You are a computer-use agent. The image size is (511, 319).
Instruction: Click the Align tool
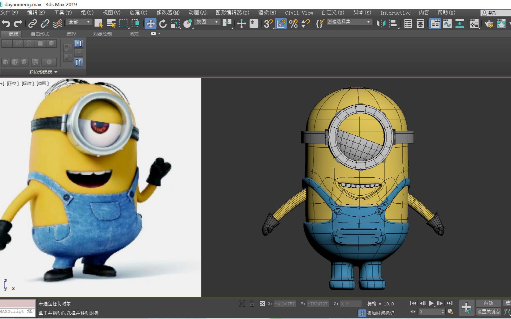[393, 23]
